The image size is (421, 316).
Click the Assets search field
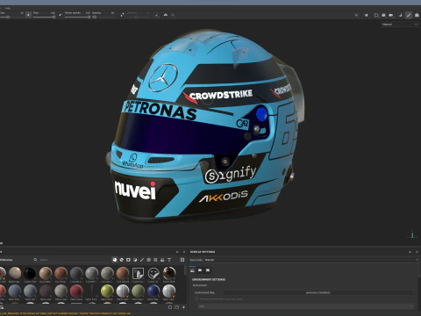click(x=73, y=260)
